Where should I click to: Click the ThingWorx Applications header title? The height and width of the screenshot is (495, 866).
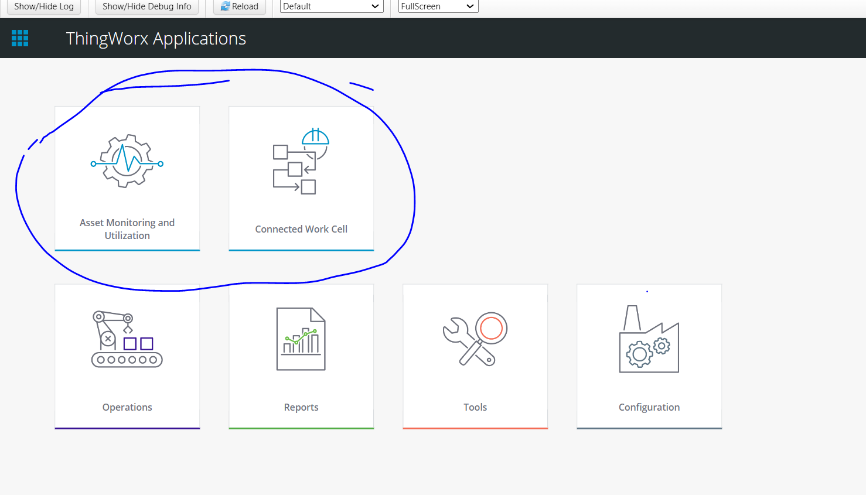(x=156, y=38)
